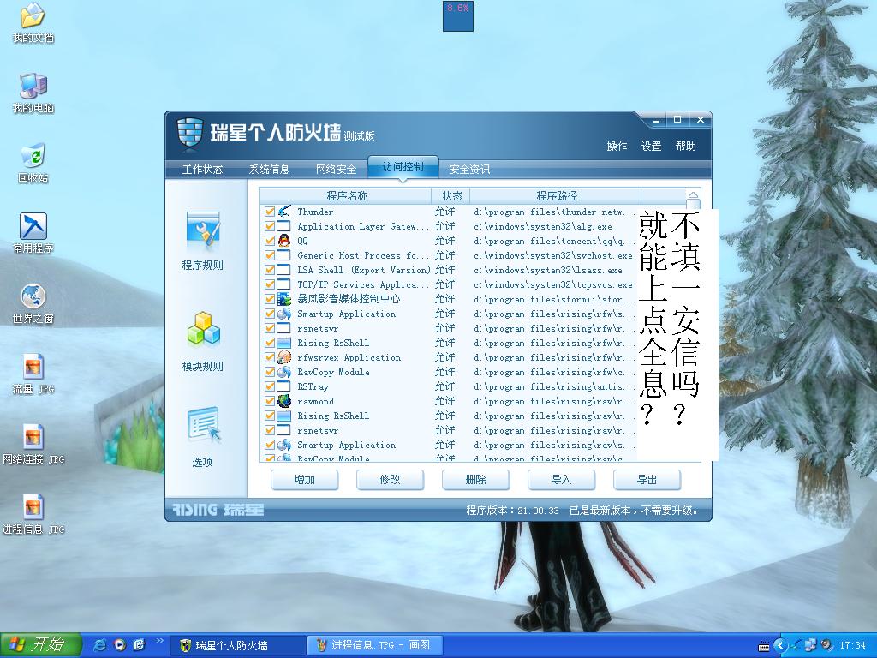877x658 pixels.
Task: Switch to 网络安全 tab
Action: pos(336,170)
